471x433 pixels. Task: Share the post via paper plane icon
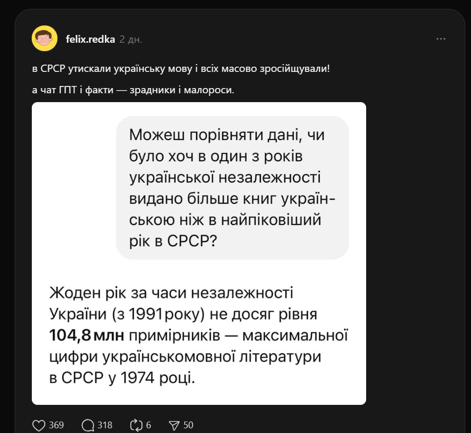[174, 425]
